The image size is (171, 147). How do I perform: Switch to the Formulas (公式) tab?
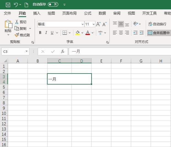click(88, 13)
